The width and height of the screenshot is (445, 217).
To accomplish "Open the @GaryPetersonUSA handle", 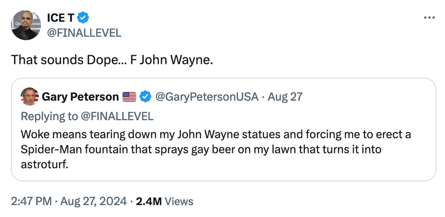I will 207,97.
